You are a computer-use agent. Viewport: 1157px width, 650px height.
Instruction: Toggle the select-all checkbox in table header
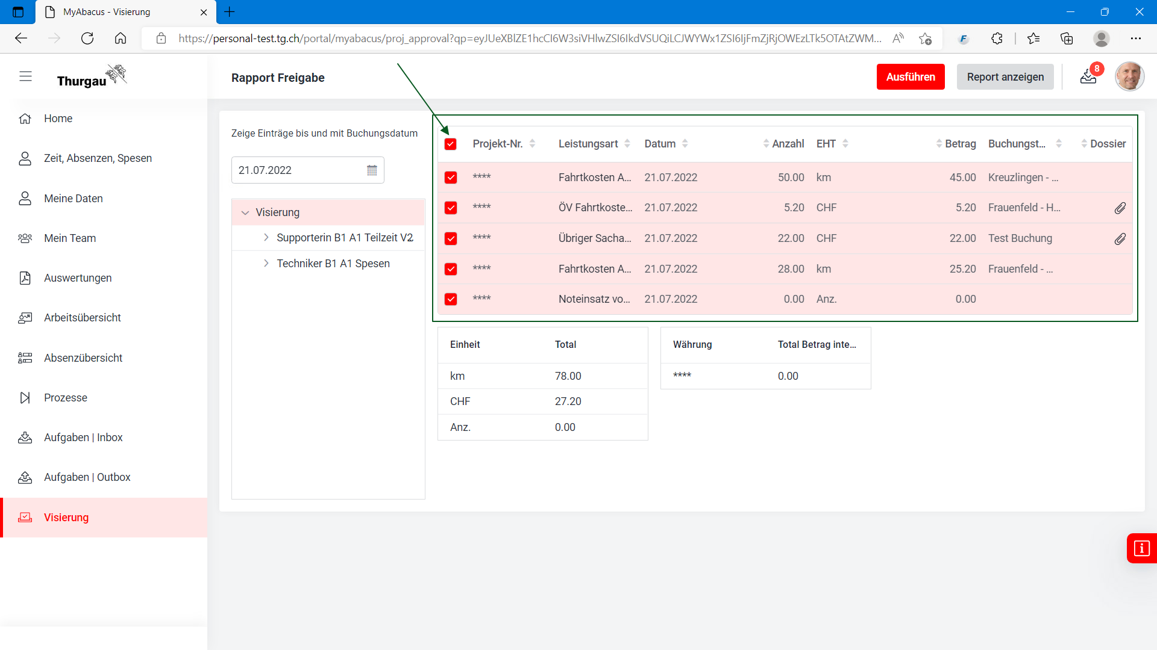(x=450, y=144)
